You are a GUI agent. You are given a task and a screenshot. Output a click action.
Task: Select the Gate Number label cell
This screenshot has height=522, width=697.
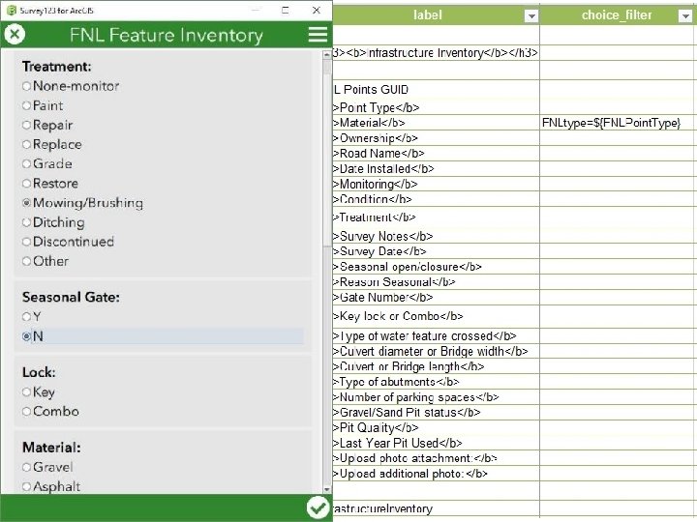[436, 297]
